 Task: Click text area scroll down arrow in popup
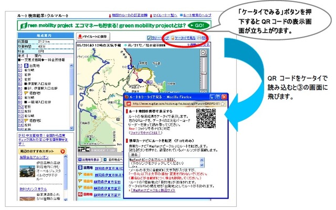[x=202, y=165]
